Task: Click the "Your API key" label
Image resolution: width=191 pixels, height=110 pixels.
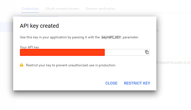Action: tap(29, 47)
